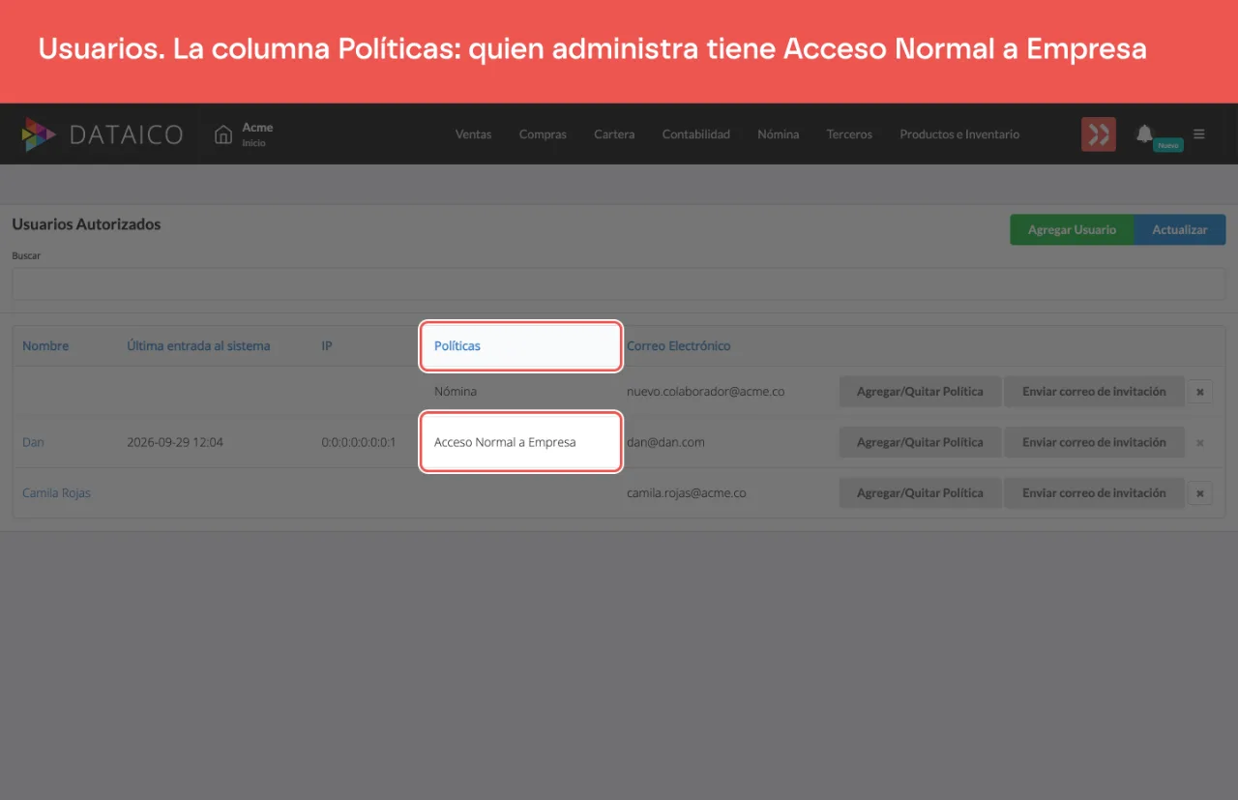Sort by the IP column header
The height and width of the screenshot is (800, 1238).
coord(327,345)
